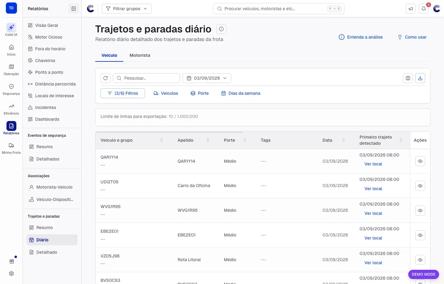
Task: Open Filtrar grupos dropdown
Action: 127,9
